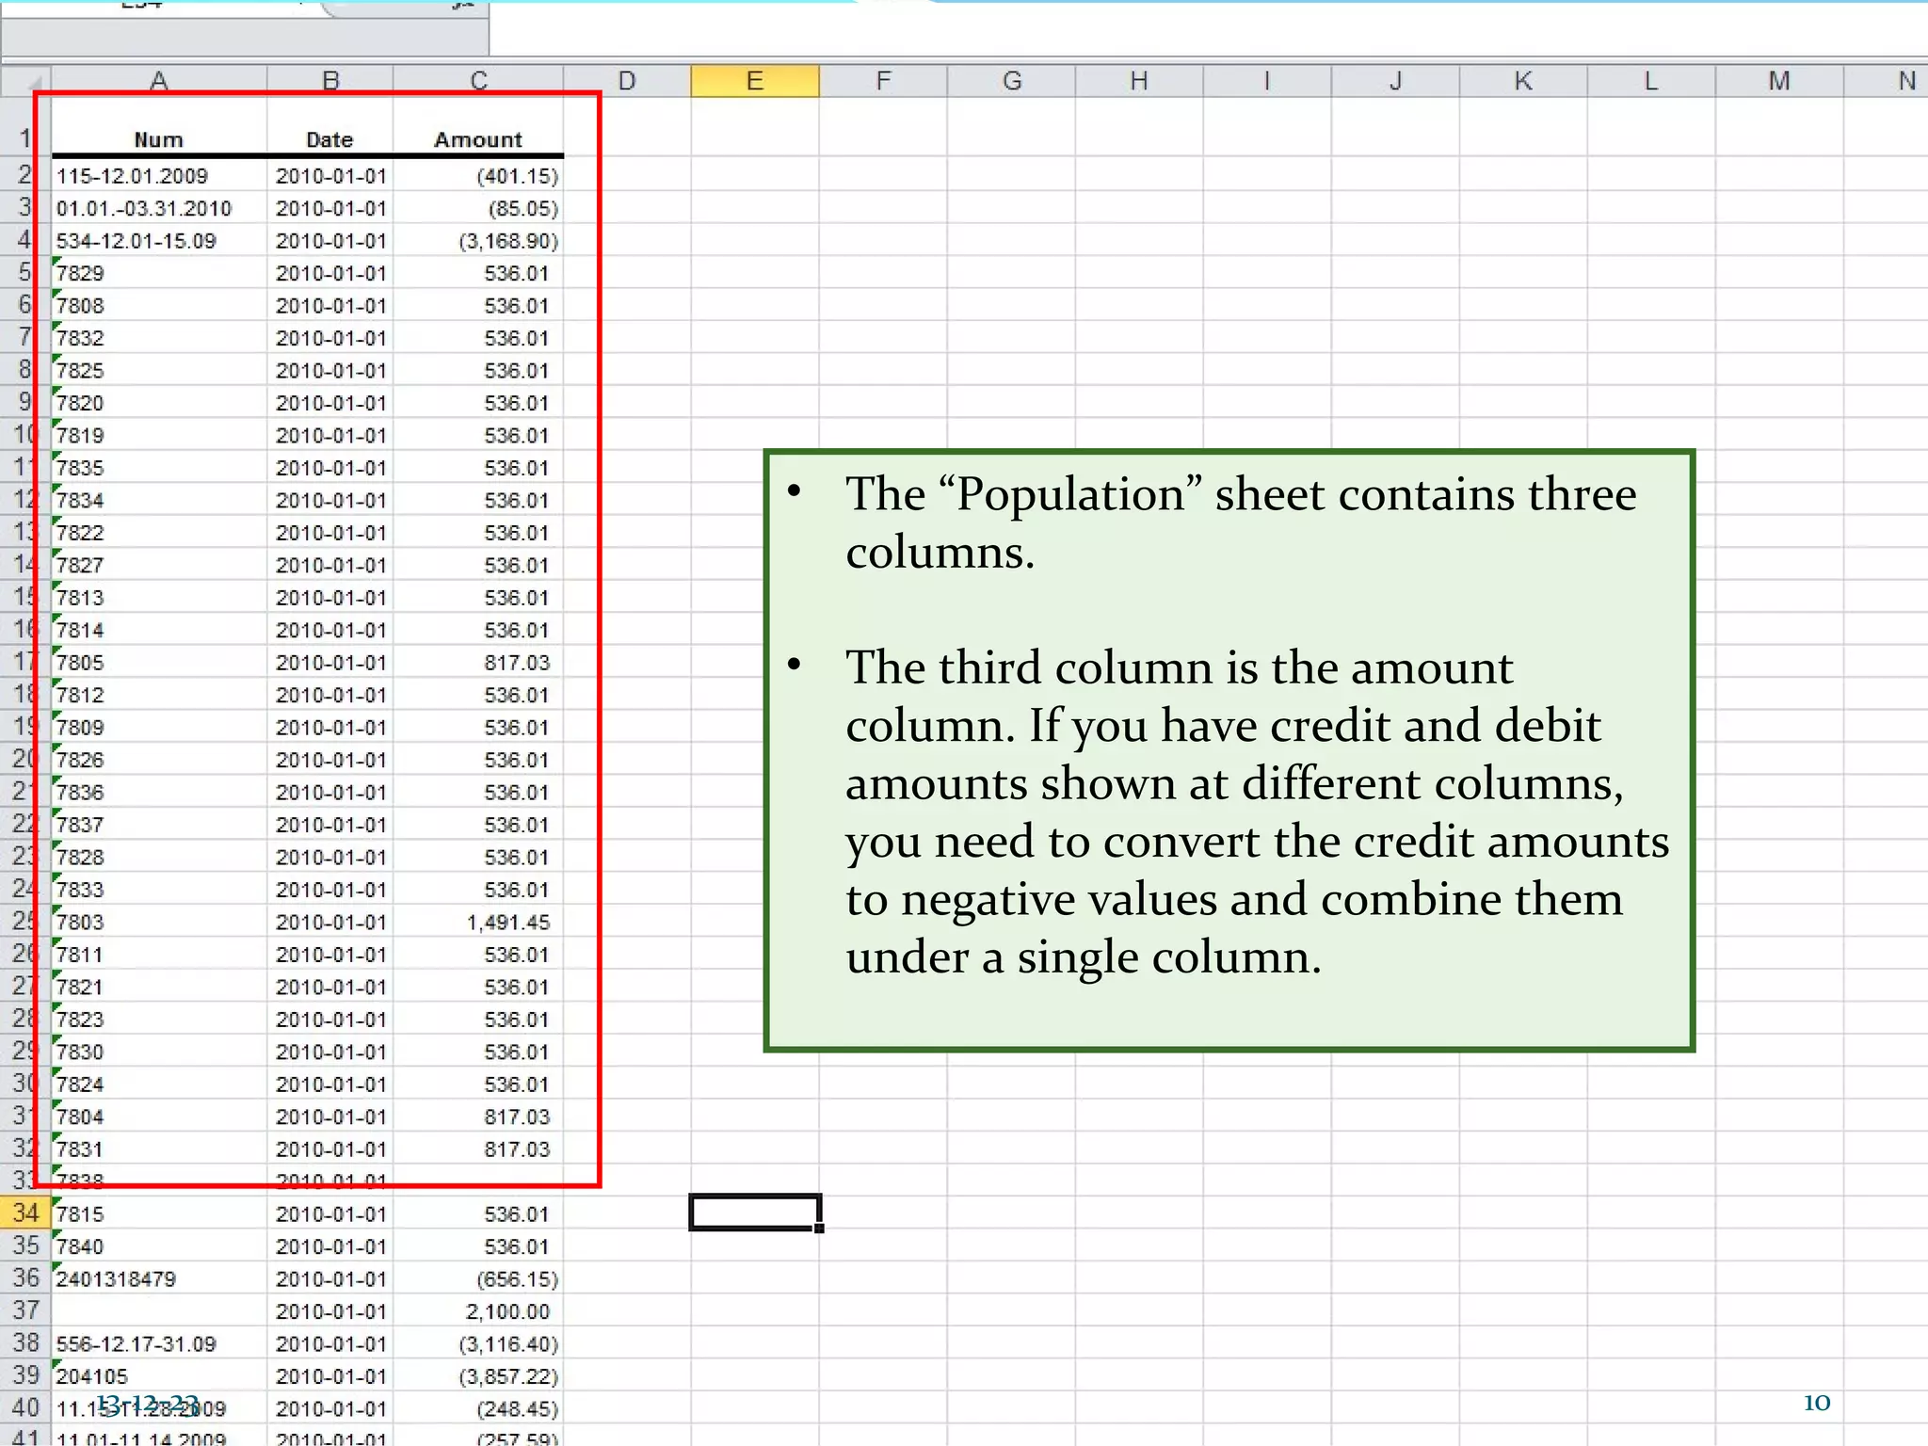This screenshot has width=1928, height=1446.
Task: Select column M header
Action: 1778,81
